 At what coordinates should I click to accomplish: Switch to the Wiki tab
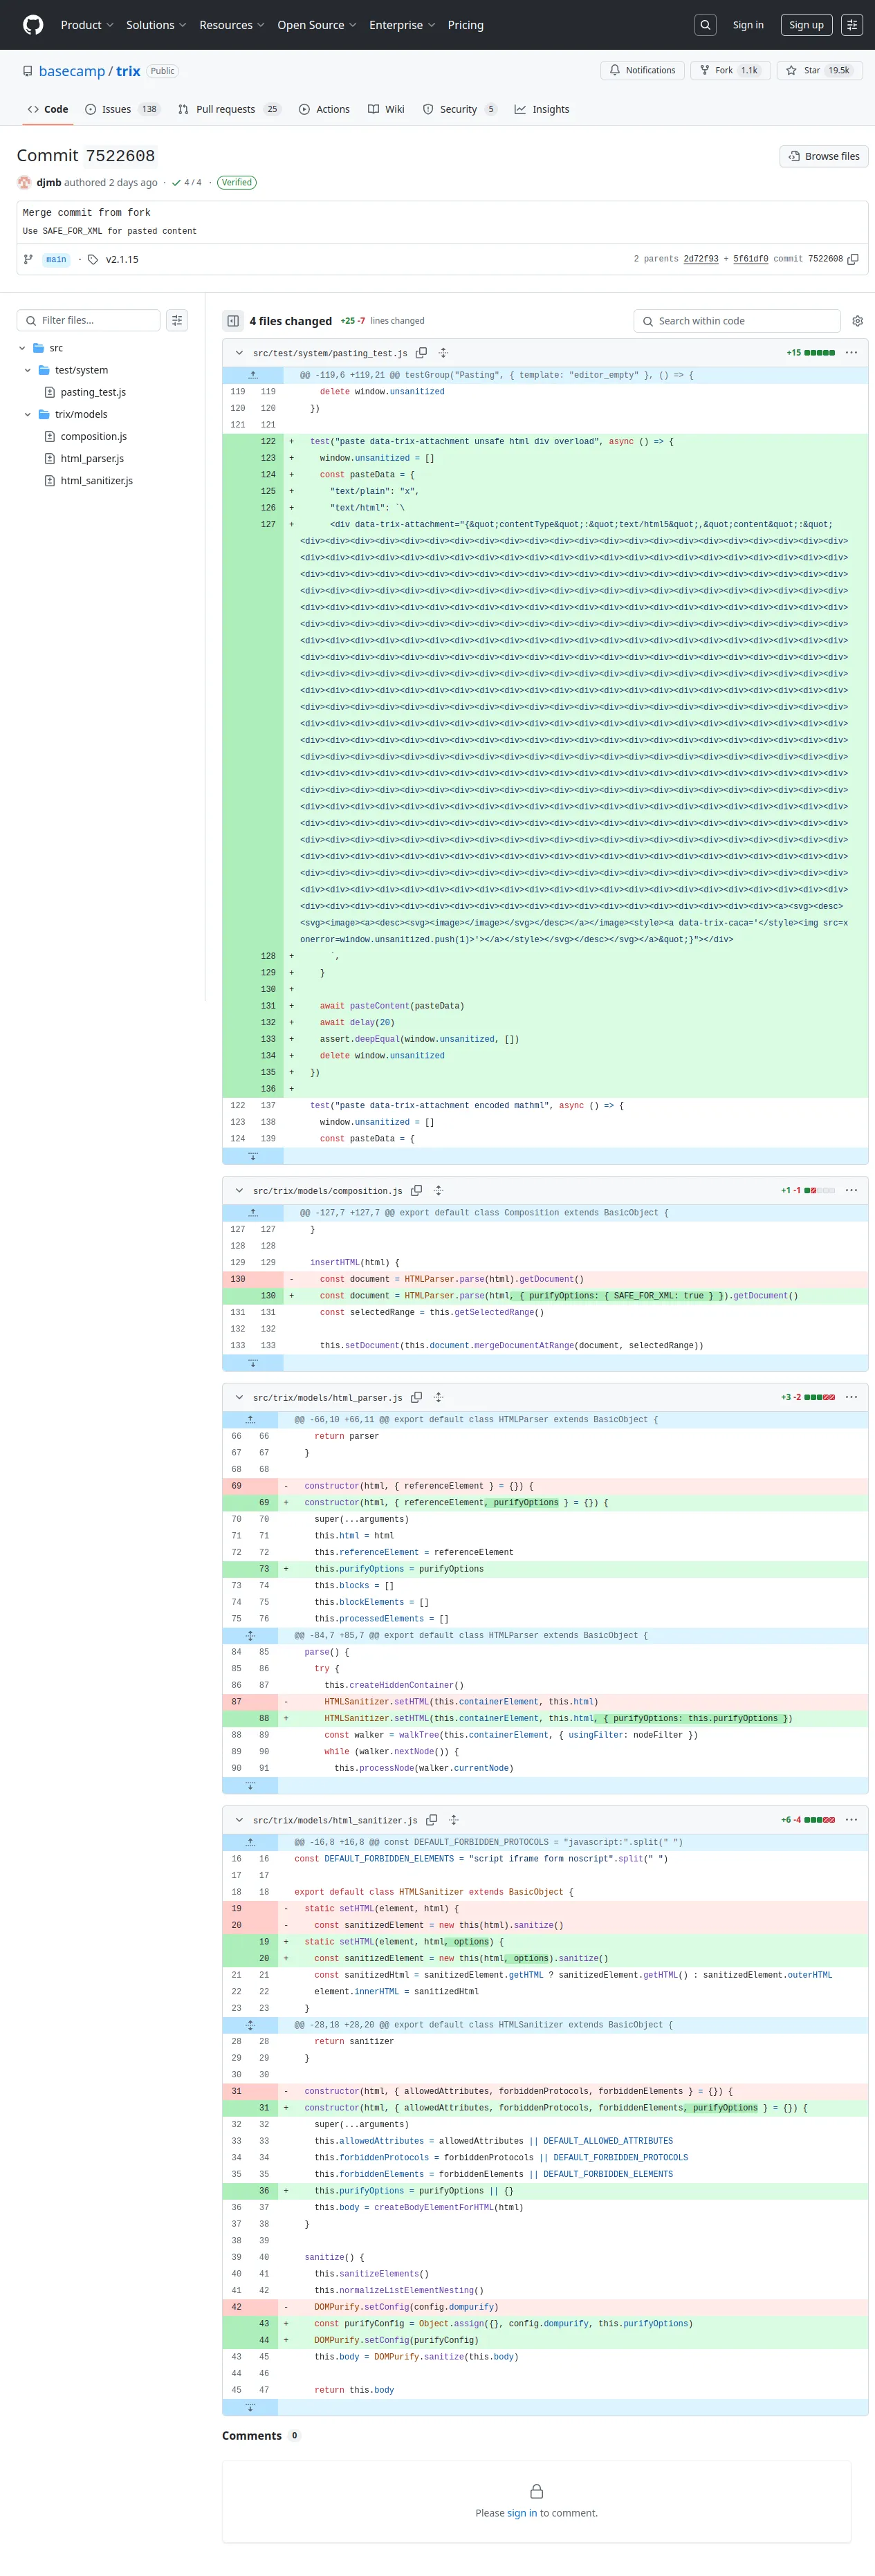coord(386,109)
